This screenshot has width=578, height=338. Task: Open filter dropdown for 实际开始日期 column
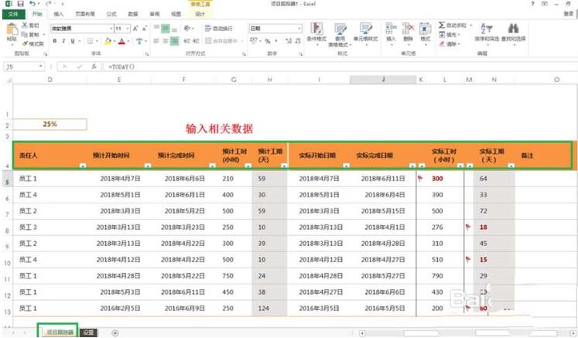tap(346, 166)
